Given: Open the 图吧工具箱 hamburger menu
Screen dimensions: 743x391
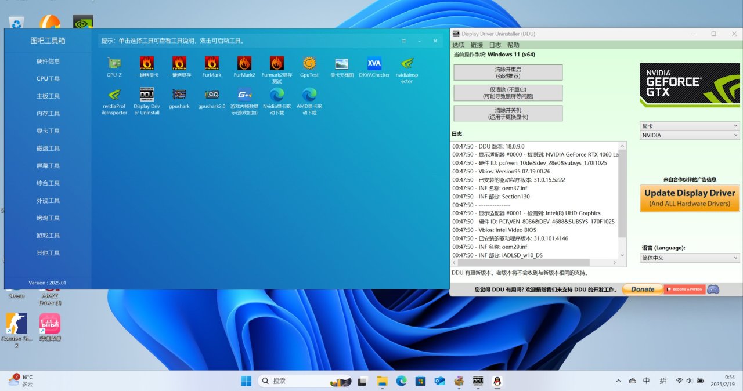Looking at the screenshot, I should [x=404, y=41].
